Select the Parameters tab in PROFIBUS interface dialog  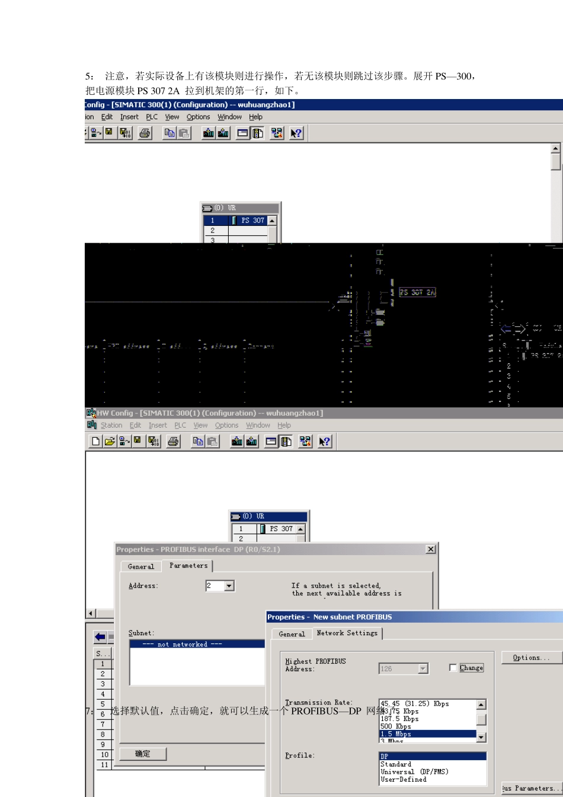188,566
